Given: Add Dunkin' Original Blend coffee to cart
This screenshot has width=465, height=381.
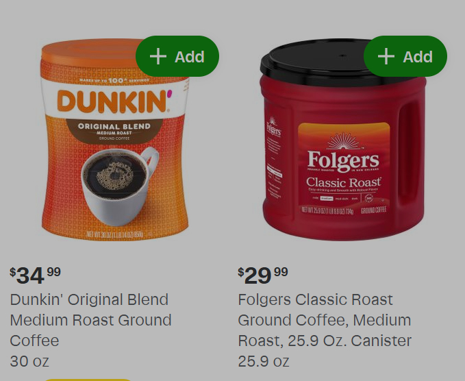Looking at the screenshot, I should coord(177,56).
